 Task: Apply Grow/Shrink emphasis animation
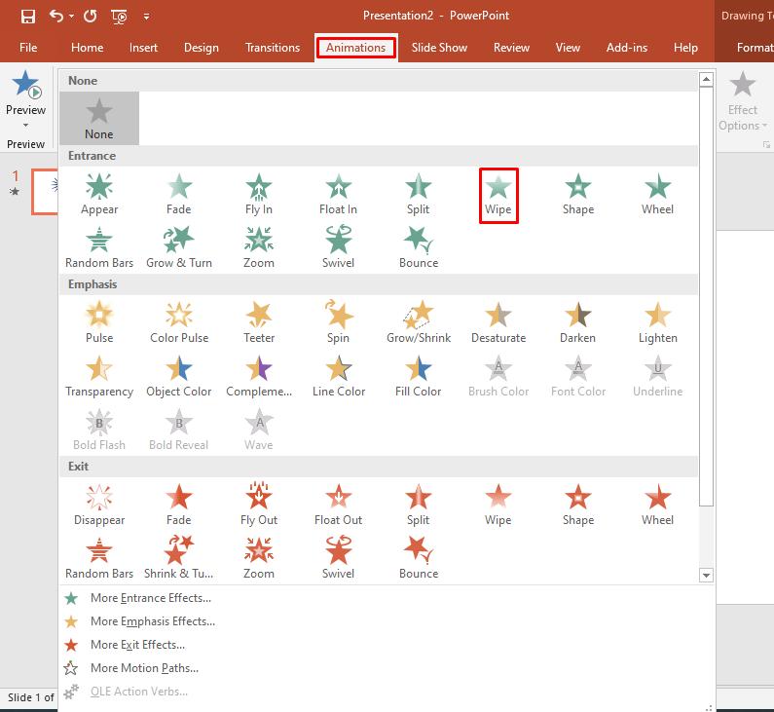tap(418, 323)
